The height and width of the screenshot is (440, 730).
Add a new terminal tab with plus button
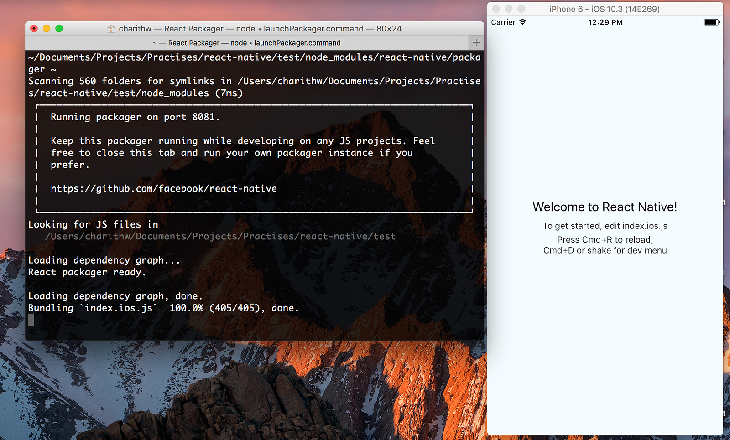click(476, 42)
